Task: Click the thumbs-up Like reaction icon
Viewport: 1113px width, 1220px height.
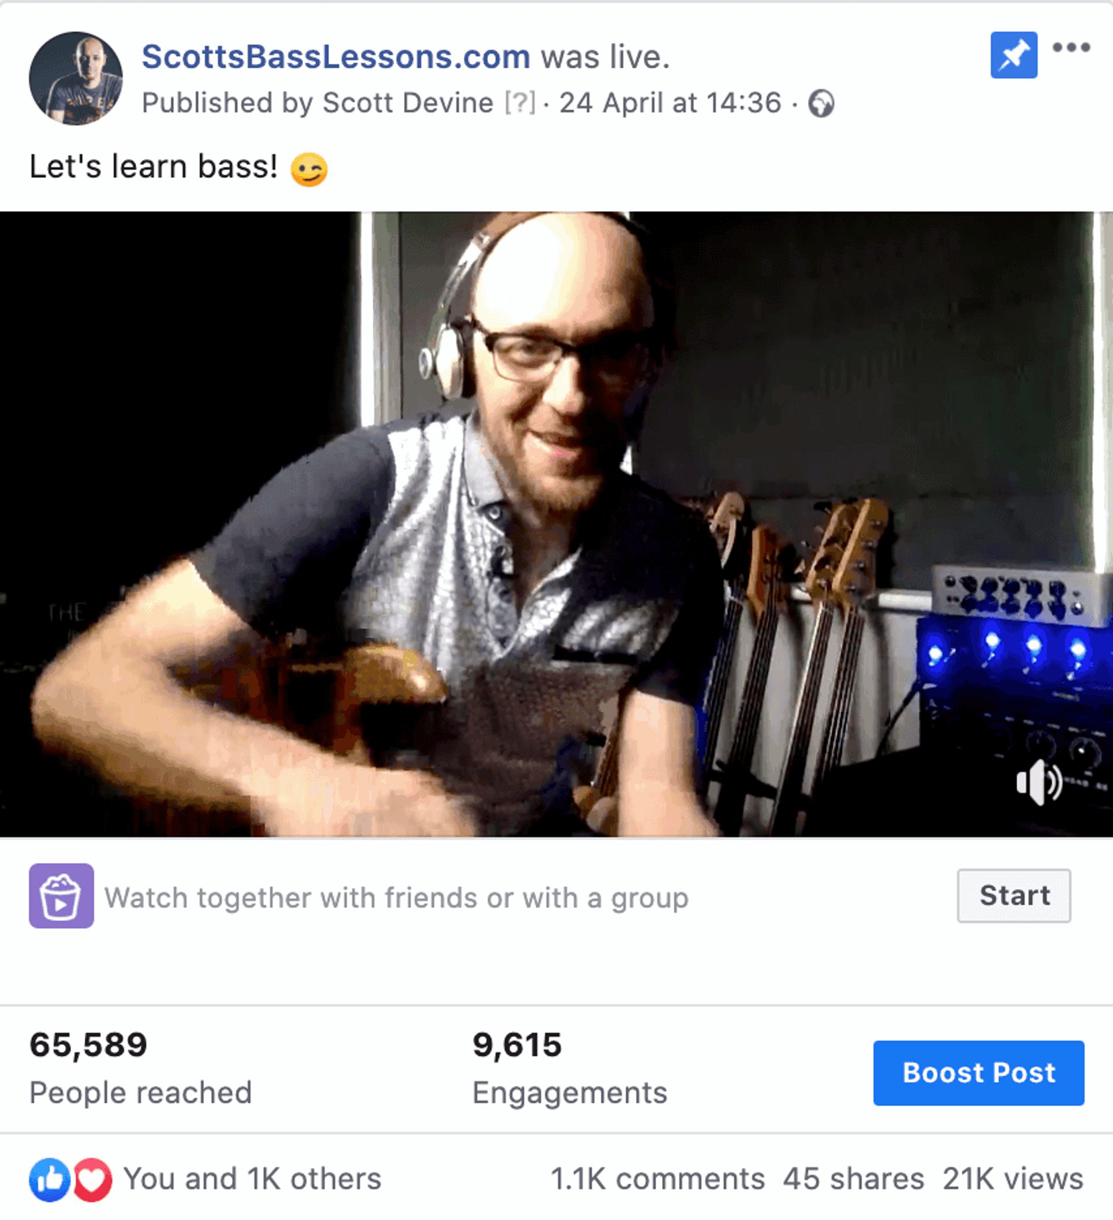Action: coord(50,1179)
